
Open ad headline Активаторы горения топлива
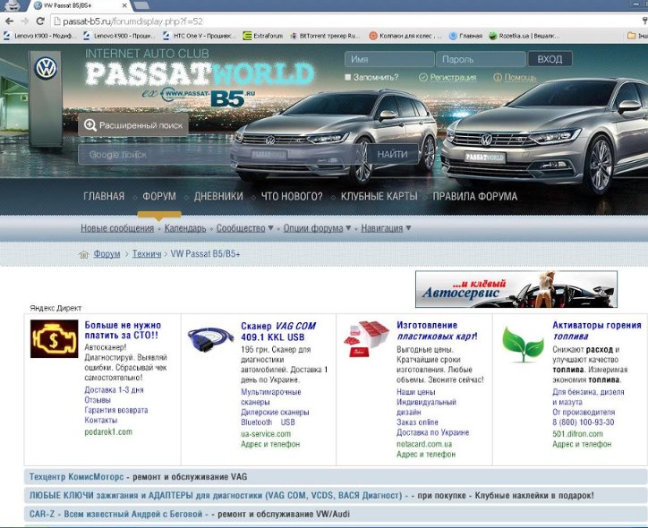(597, 330)
